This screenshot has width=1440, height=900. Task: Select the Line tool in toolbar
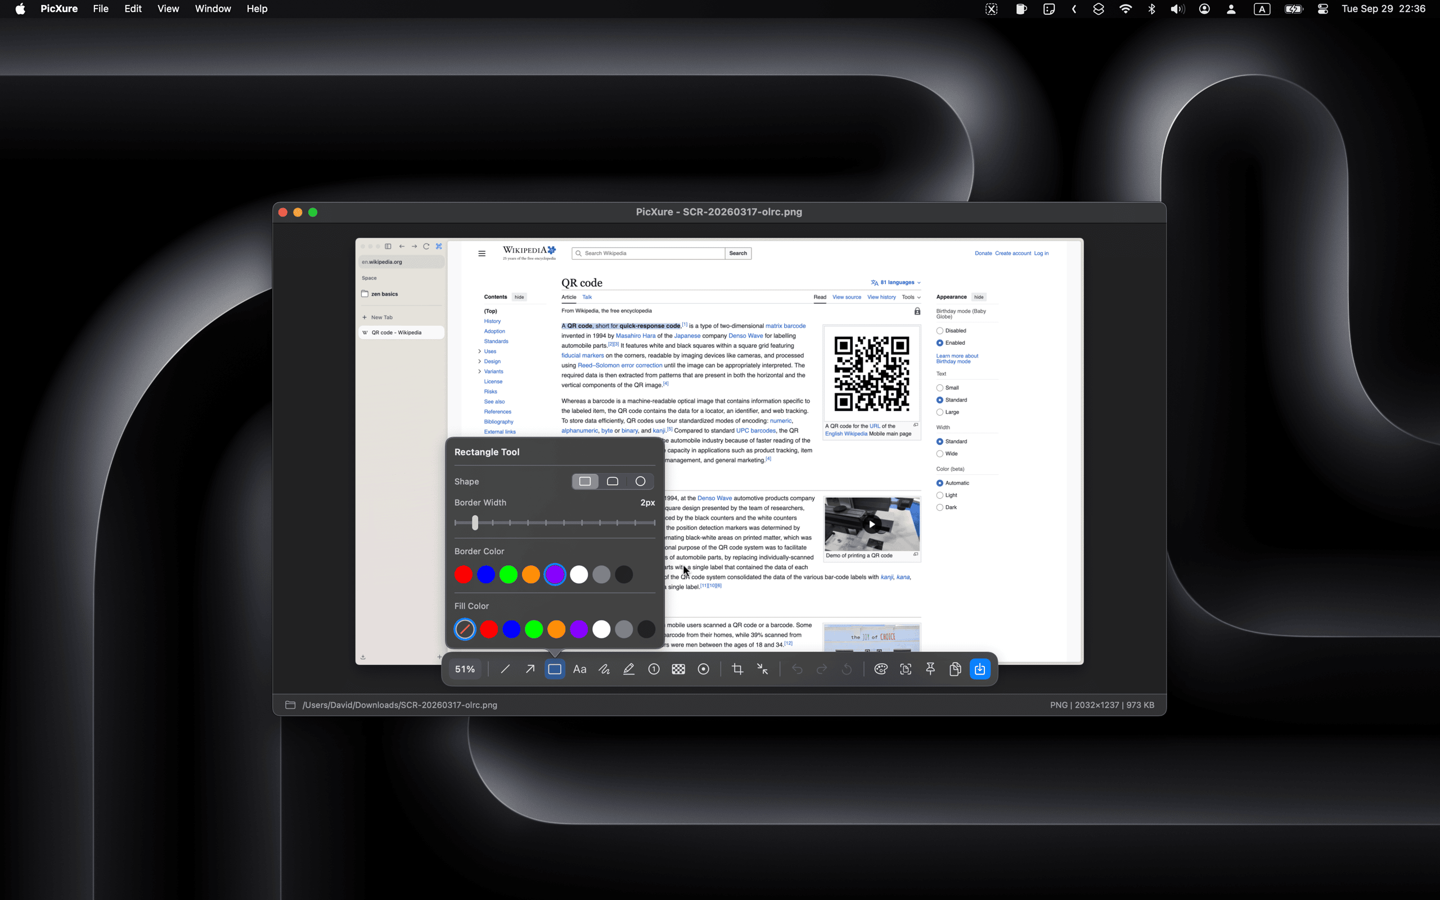click(x=505, y=669)
